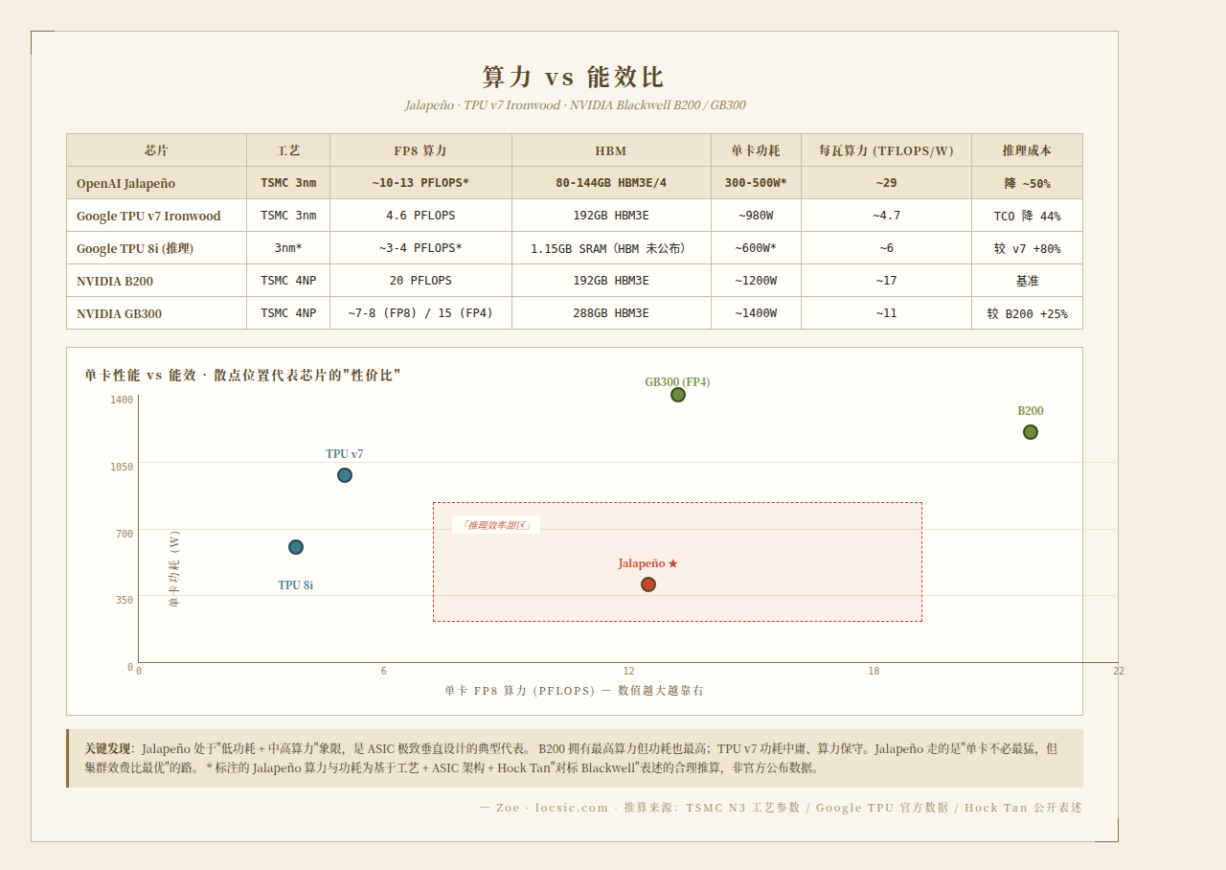The height and width of the screenshot is (870, 1226).
Task: Click the ~3-4 PFLOPS* cell
Action: click(x=420, y=248)
